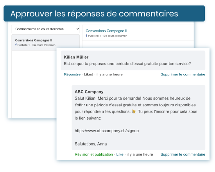The width and height of the screenshot is (215, 172).
Task: Click Révision et publication link
Action: (x=94, y=154)
